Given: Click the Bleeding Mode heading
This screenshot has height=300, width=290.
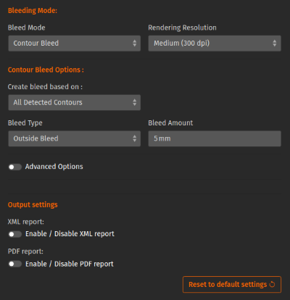Looking at the screenshot, I should pyautogui.click(x=33, y=11).
